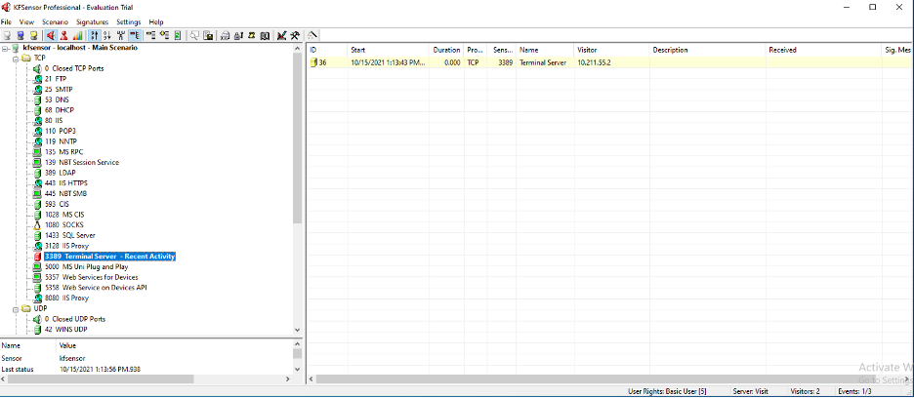Select the 42 WINS UDP tree item
Image resolution: width=914 pixels, height=398 pixels.
66,330
